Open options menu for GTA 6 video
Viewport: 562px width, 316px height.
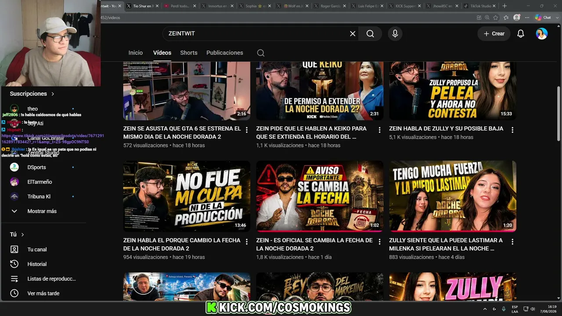pos(247,130)
